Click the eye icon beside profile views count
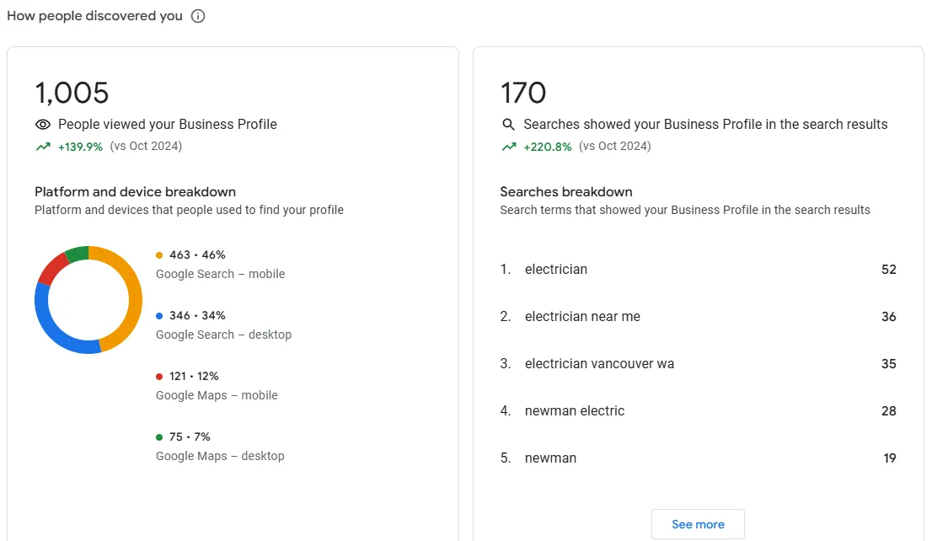This screenshot has width=948, height=541. [x=42, y=124]
